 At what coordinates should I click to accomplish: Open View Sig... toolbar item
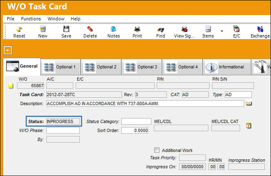(x=184, y=32)
